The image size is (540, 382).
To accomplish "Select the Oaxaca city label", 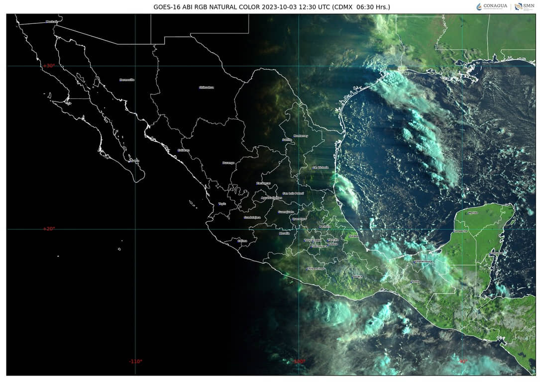I will click(357, 277).
